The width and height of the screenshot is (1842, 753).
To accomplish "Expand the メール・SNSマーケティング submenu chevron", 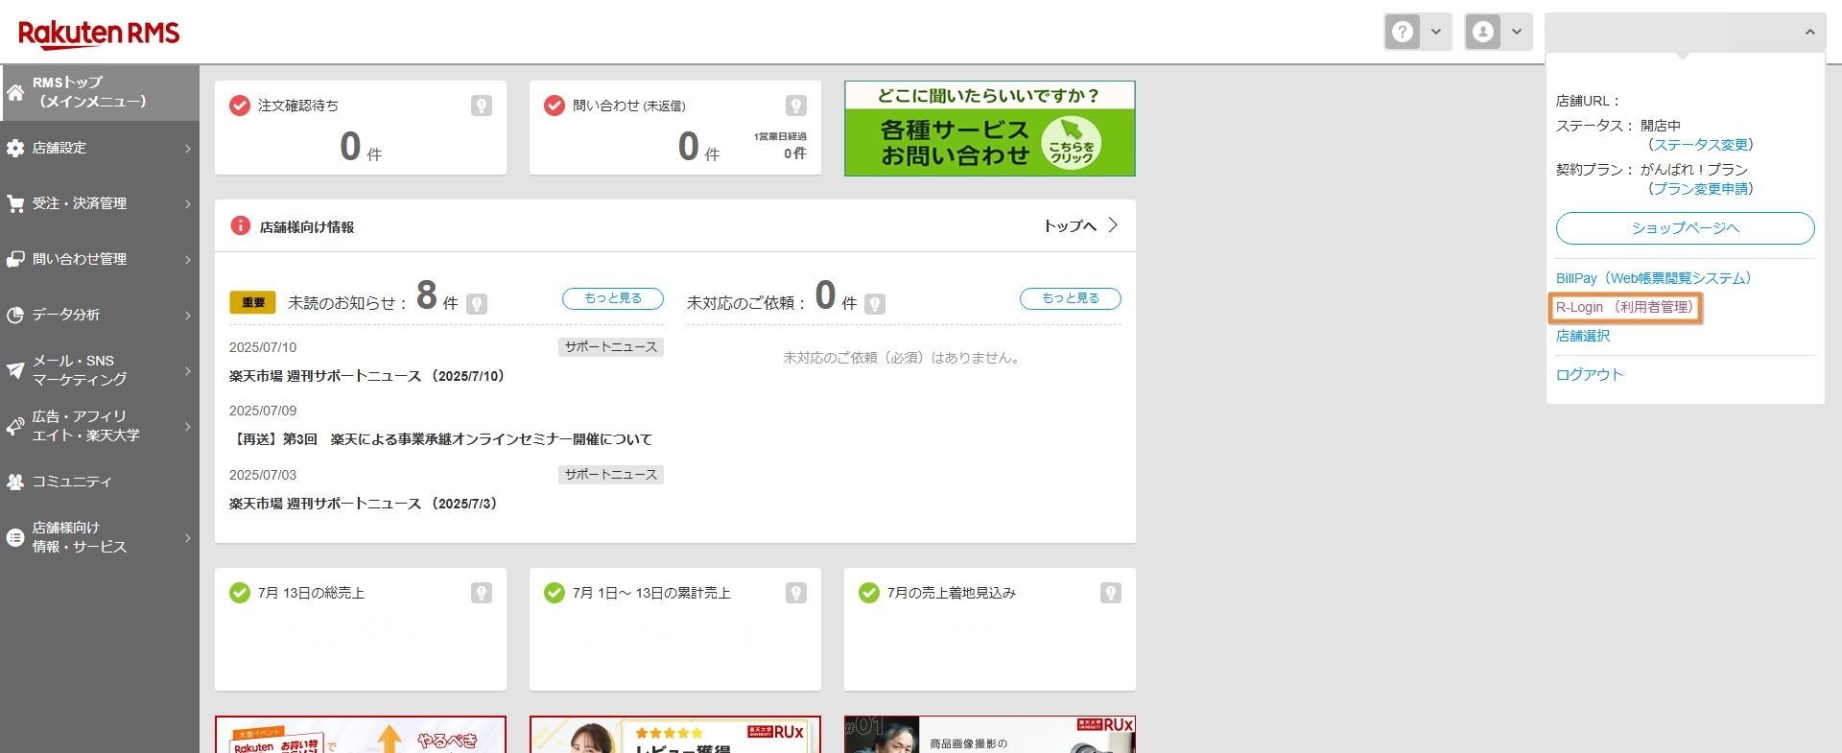I will coord(188,371).
